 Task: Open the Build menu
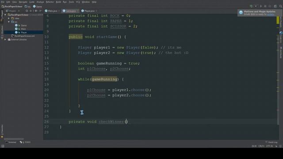[58, 2]
